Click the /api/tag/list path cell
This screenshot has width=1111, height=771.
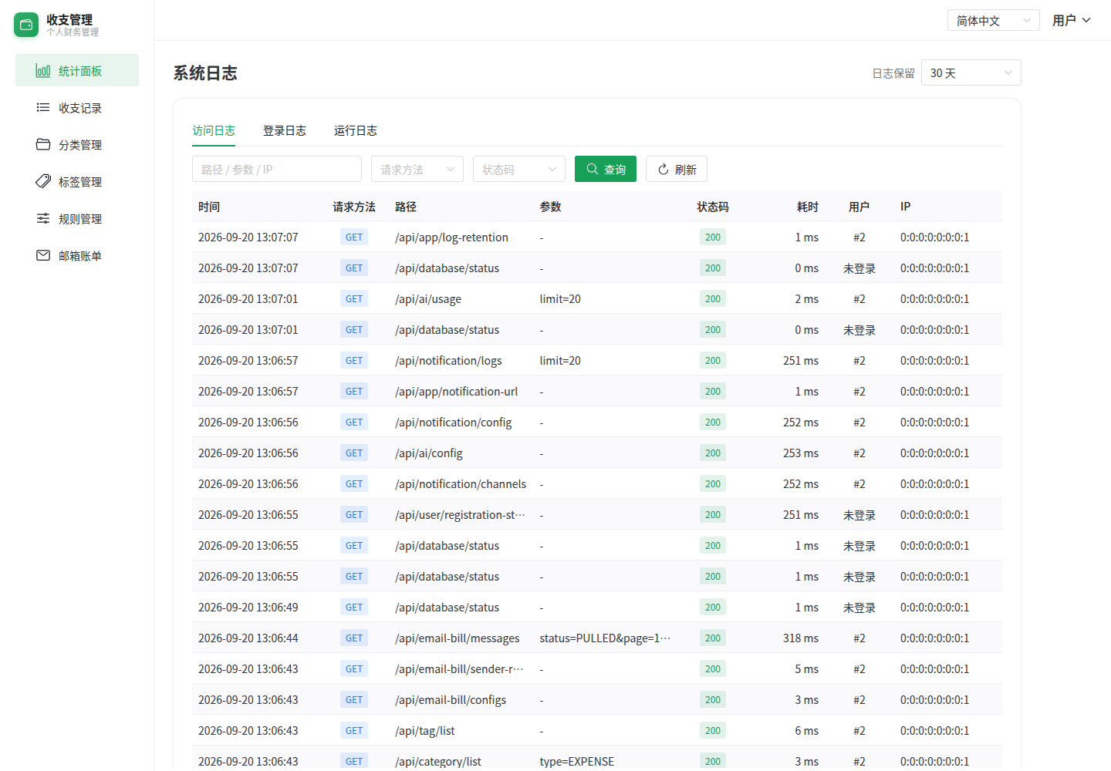[425, 731]
